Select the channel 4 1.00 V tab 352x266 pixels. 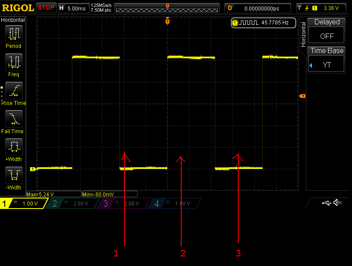pos(174,203)
